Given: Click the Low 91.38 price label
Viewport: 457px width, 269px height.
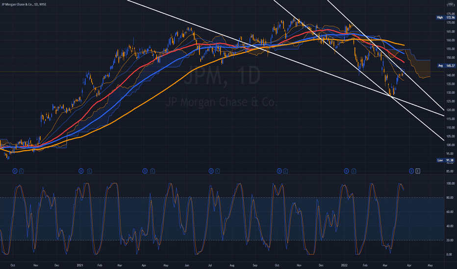Looking at the screenshot, I should pos(445,160).
